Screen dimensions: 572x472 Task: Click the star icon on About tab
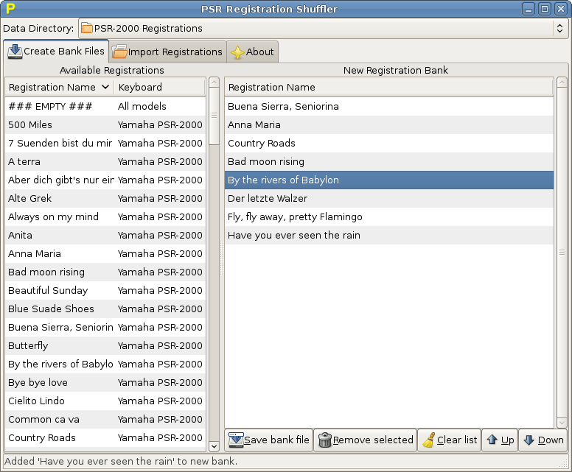[x=237, y=52]
